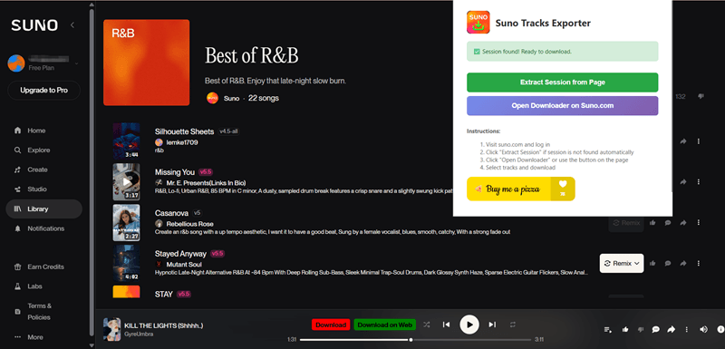725x349 pixels.
Task: Open the Remix dropdown for Stayed Anyway
Action: pos(622,263)
